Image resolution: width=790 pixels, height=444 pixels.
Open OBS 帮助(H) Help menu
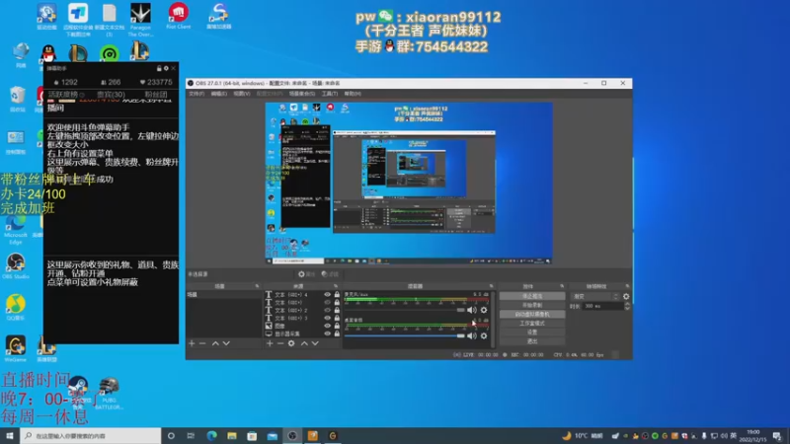pos(353,94)
